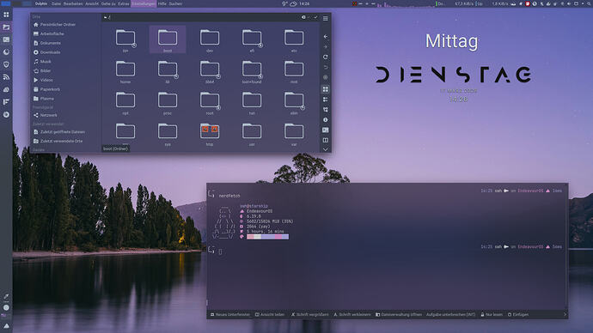
Task: Open the weather widget in top panel
Action: tap(290, 3)
